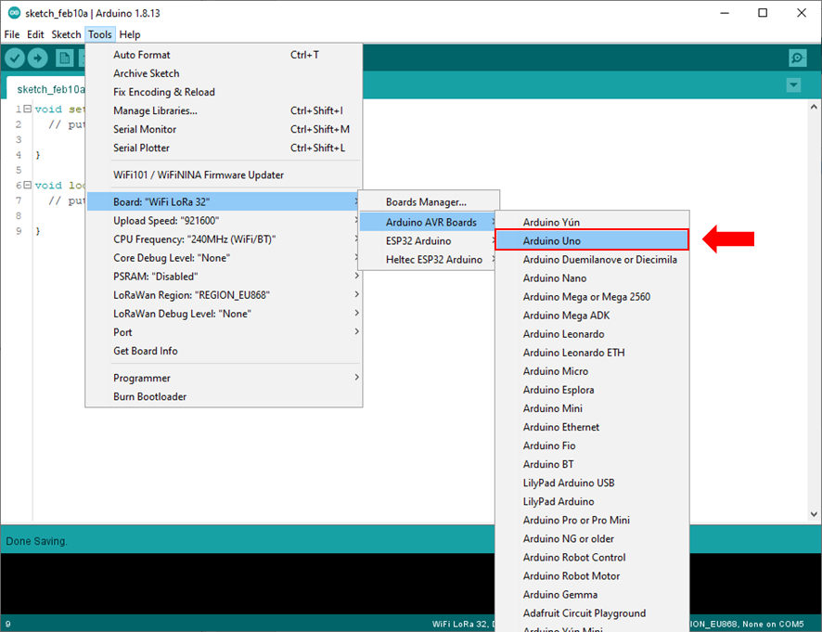Expand the LoRaWan Region submenu
822x632 pixels.
click(224, 295)
